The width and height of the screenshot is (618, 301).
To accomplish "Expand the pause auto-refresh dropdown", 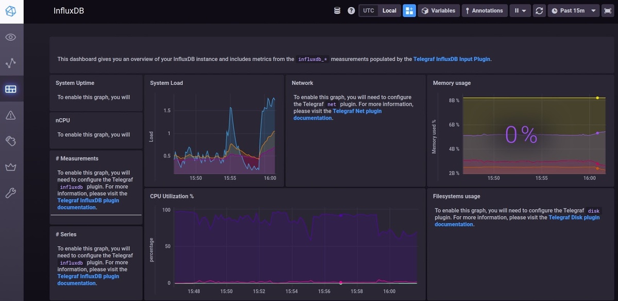I will click(520, 10).
